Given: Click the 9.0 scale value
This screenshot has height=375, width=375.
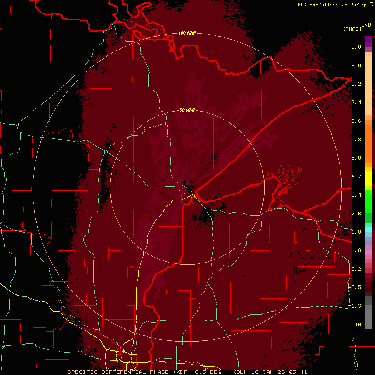Looking at the screenshot, I should point(356,65).
